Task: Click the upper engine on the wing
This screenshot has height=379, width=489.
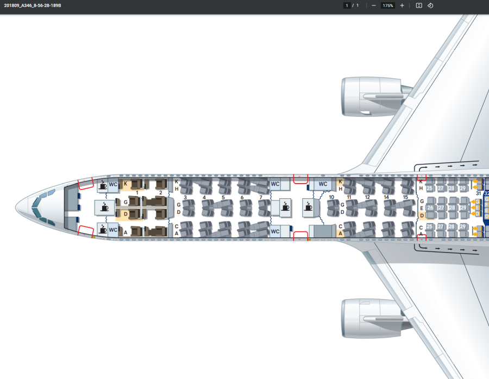Action: pyautogui.click(x=375, y=96)
